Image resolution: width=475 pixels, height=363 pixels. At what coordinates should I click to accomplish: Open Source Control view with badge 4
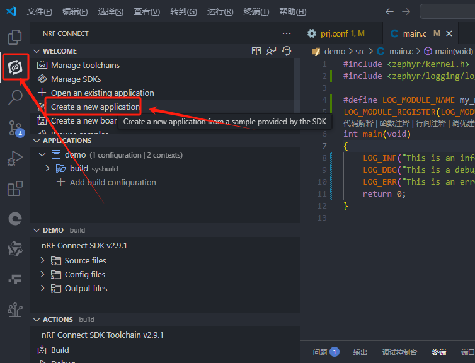15,128
